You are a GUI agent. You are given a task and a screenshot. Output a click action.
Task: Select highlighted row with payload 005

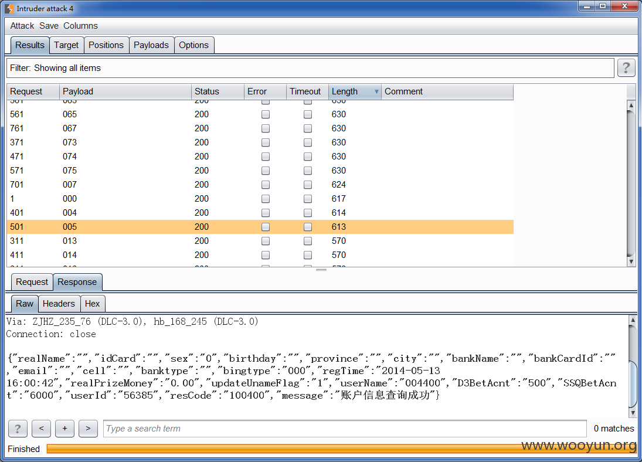(260, 227)
